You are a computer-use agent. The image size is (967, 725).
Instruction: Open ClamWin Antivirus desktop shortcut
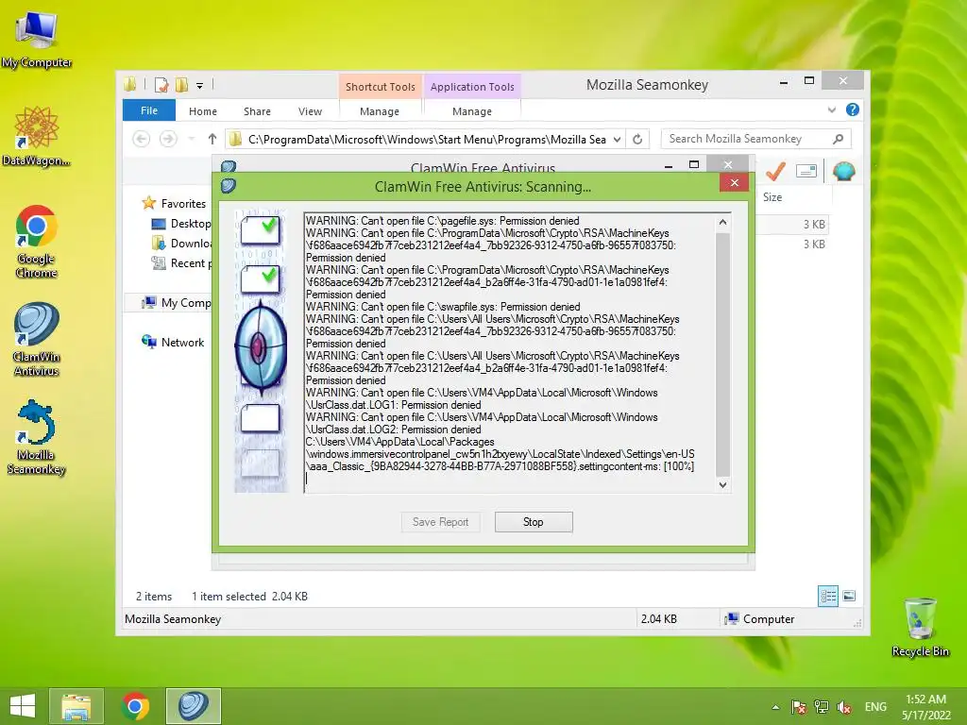coord(37,340)
